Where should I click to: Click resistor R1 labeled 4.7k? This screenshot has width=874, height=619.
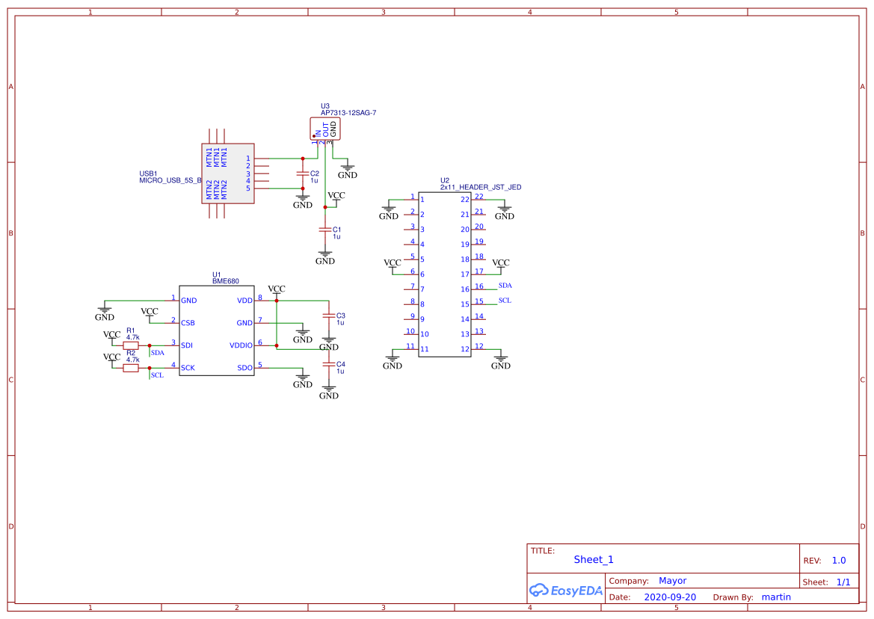click(x=131, y=344)
